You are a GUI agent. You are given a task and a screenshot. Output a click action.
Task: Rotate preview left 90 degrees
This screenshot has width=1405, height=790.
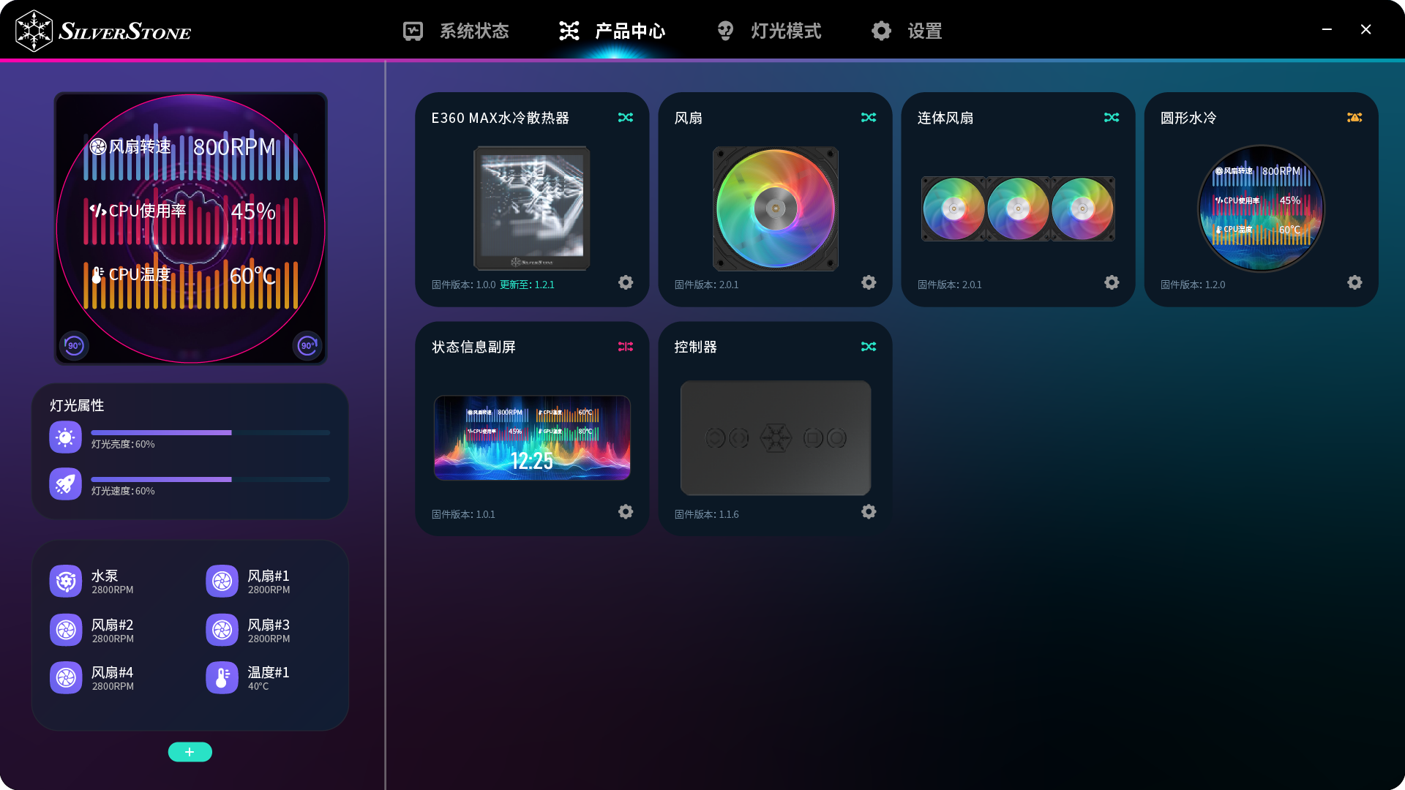(74, 345)
